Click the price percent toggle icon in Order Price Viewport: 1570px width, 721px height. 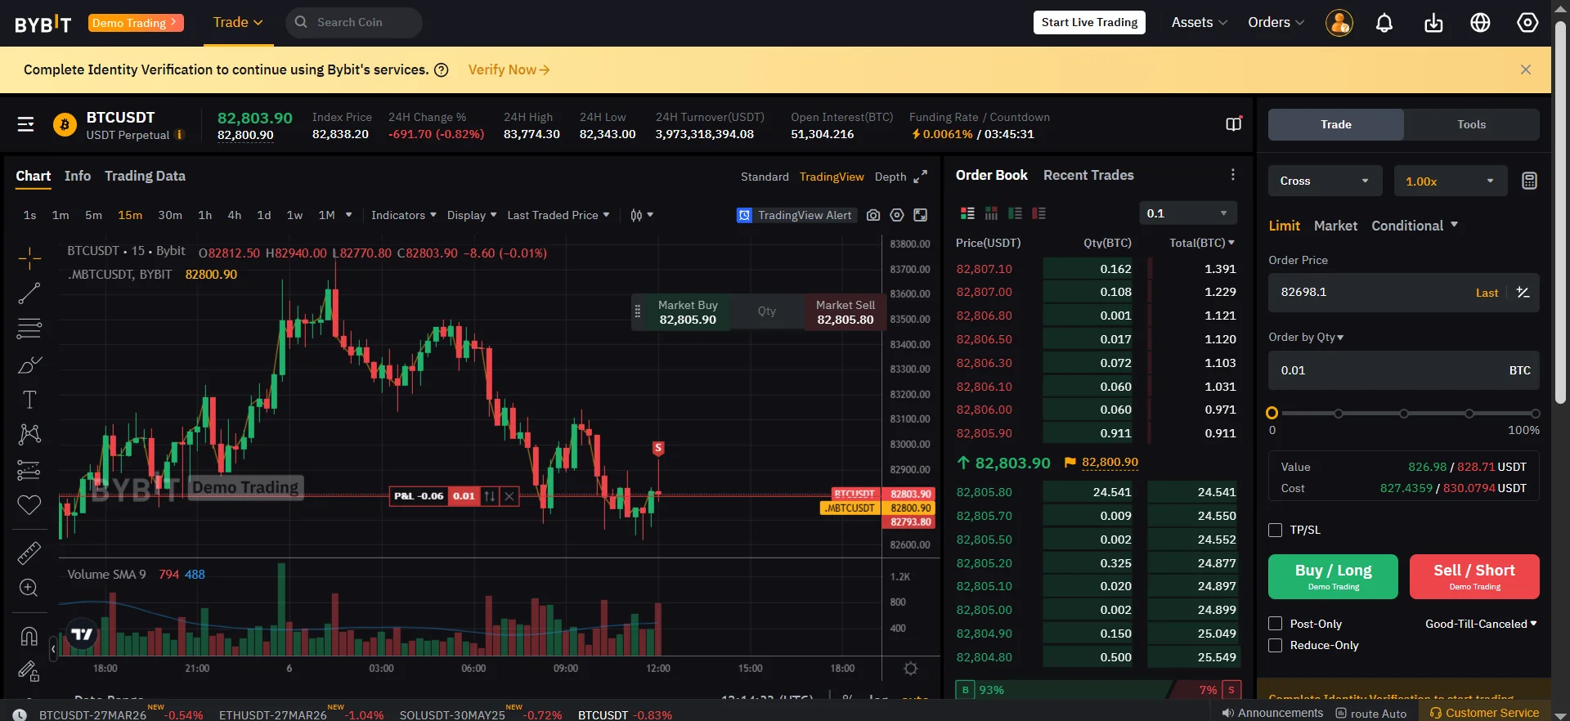(1523, 293)
